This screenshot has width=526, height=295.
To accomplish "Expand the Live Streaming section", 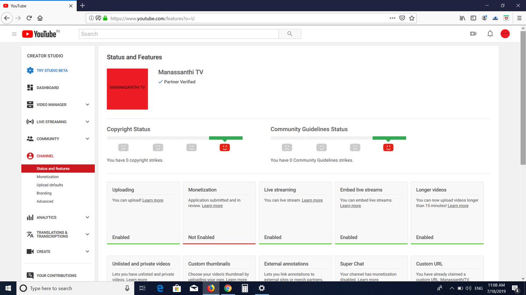I will (x=87, y=122).
